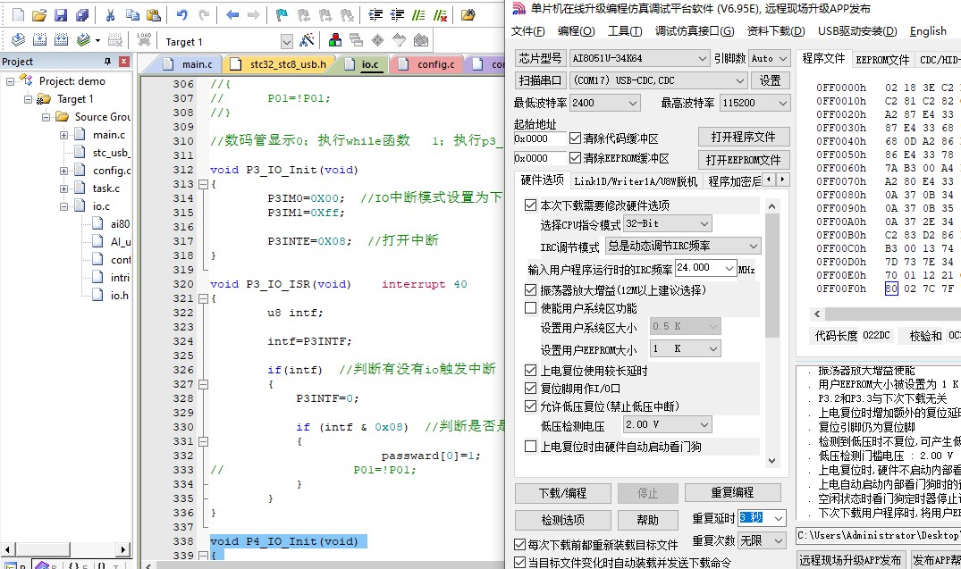
Task: Click the Paste clipboard icon
Action: tap(154, 14)
